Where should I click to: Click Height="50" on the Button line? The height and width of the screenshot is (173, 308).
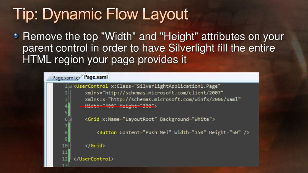pos(225,132)
